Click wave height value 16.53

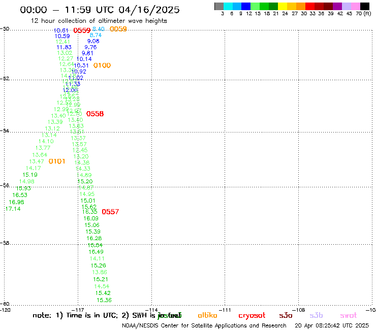point(20,195)
